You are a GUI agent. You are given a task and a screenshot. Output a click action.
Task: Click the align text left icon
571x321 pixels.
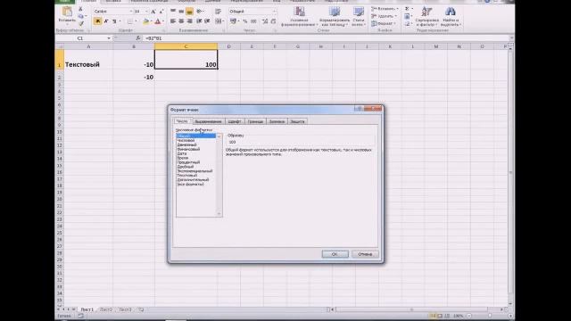(x=173, y=21)
